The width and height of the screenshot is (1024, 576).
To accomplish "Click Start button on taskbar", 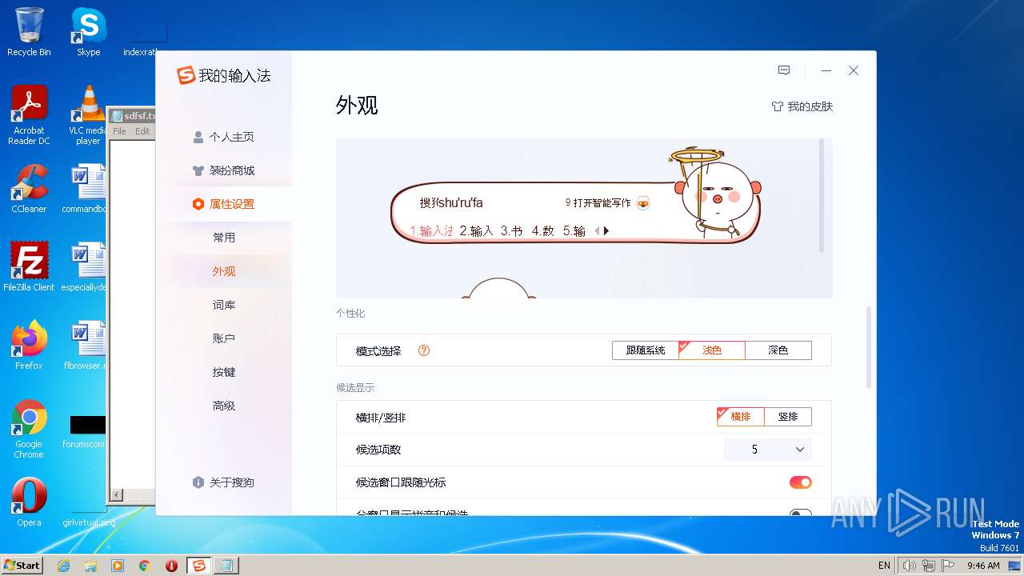I will click(22, 565).
